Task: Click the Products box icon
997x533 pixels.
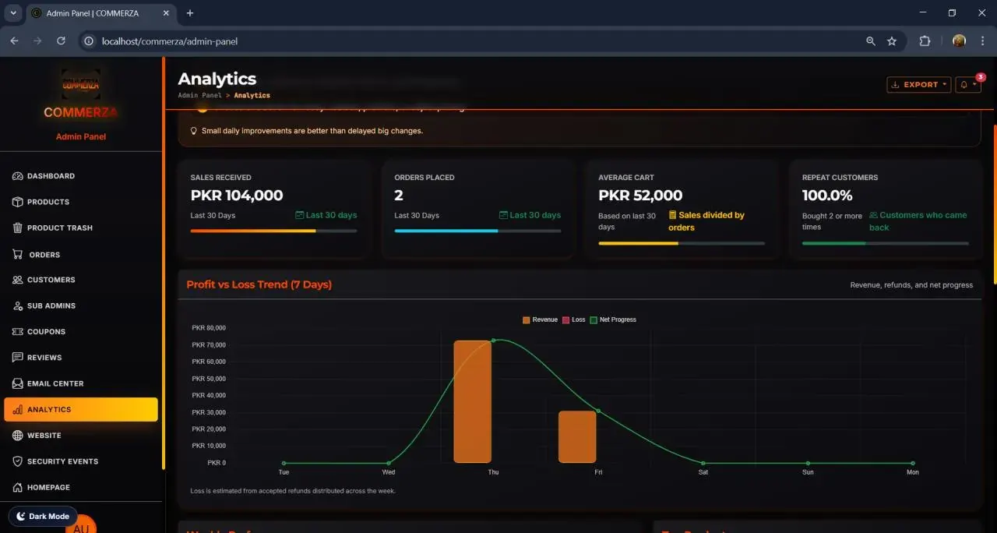Action: pos(18,202)
